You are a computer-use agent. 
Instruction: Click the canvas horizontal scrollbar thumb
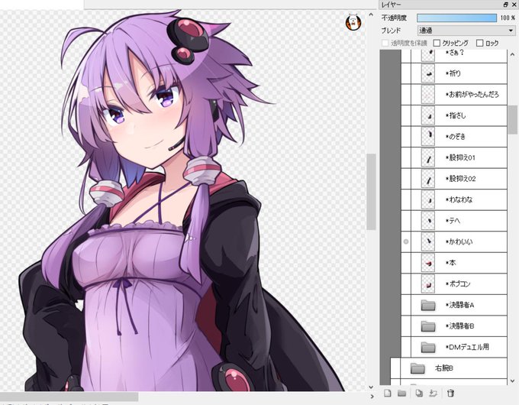tap(69, 397)
